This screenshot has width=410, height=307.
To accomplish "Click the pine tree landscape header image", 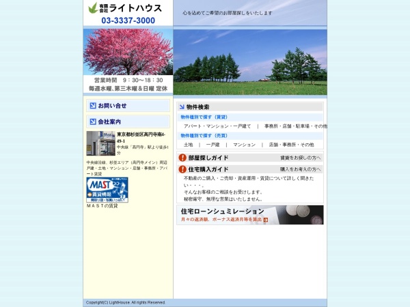I will (x=250, y=62).
